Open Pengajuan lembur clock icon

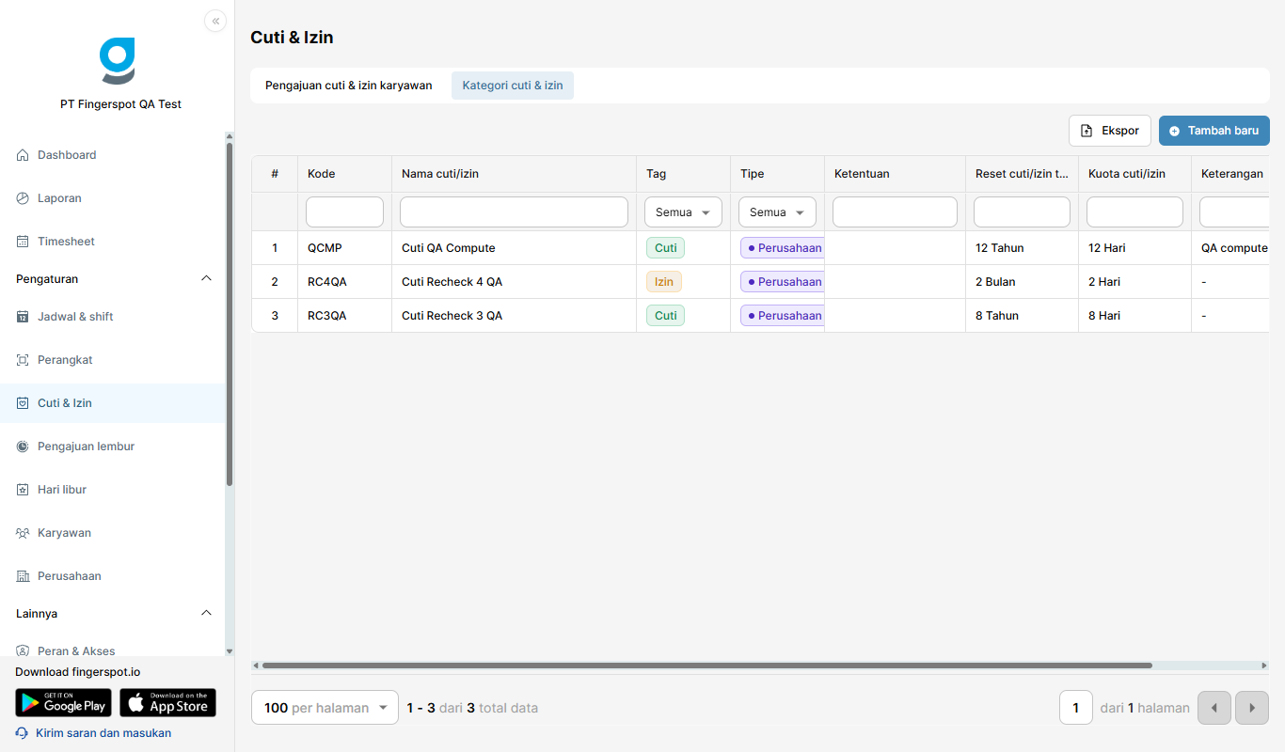tap(23, 446)
